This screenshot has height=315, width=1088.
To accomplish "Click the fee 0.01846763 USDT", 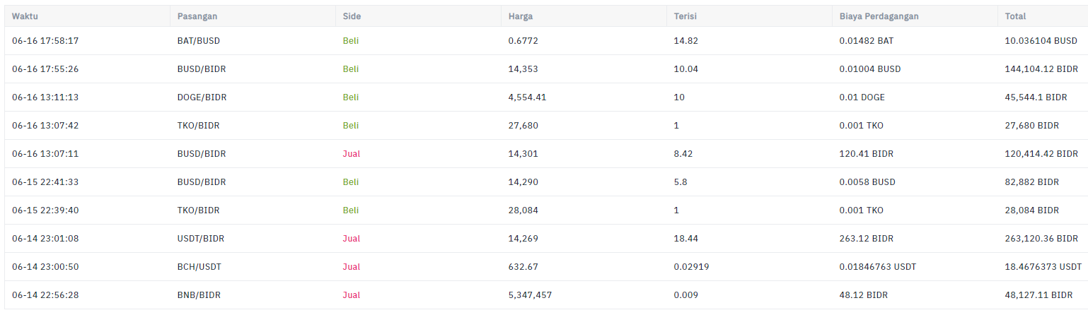I will 880,267.
